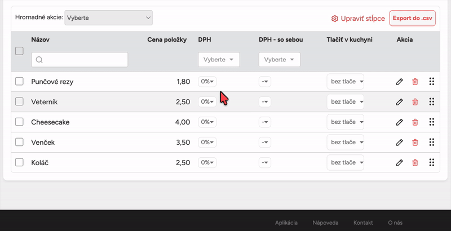Viewport: 451px width, 231px height.
Task: Expand Tlačiť v kuchyni dropdown for Veterník
Action: (345, 102)
